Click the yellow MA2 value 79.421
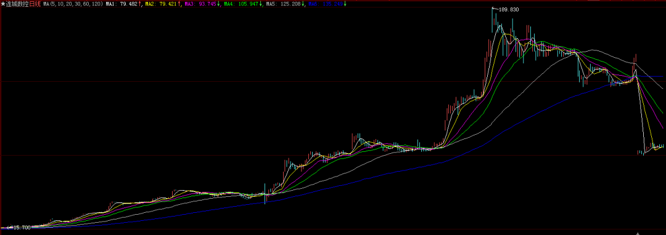Viewport: 666px width, 235px height. (169, 4)
